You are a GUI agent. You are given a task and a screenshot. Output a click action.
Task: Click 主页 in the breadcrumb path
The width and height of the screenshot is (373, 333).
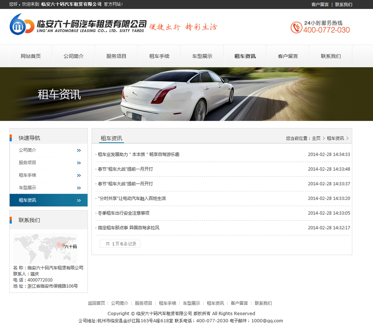316,138
